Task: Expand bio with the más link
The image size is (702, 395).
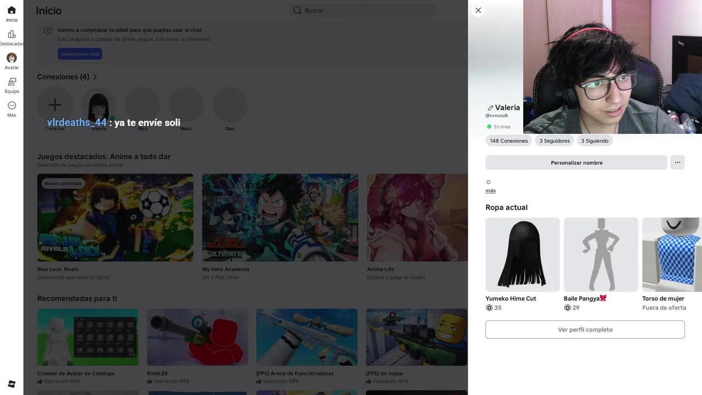Action: [x=490, y=191]
